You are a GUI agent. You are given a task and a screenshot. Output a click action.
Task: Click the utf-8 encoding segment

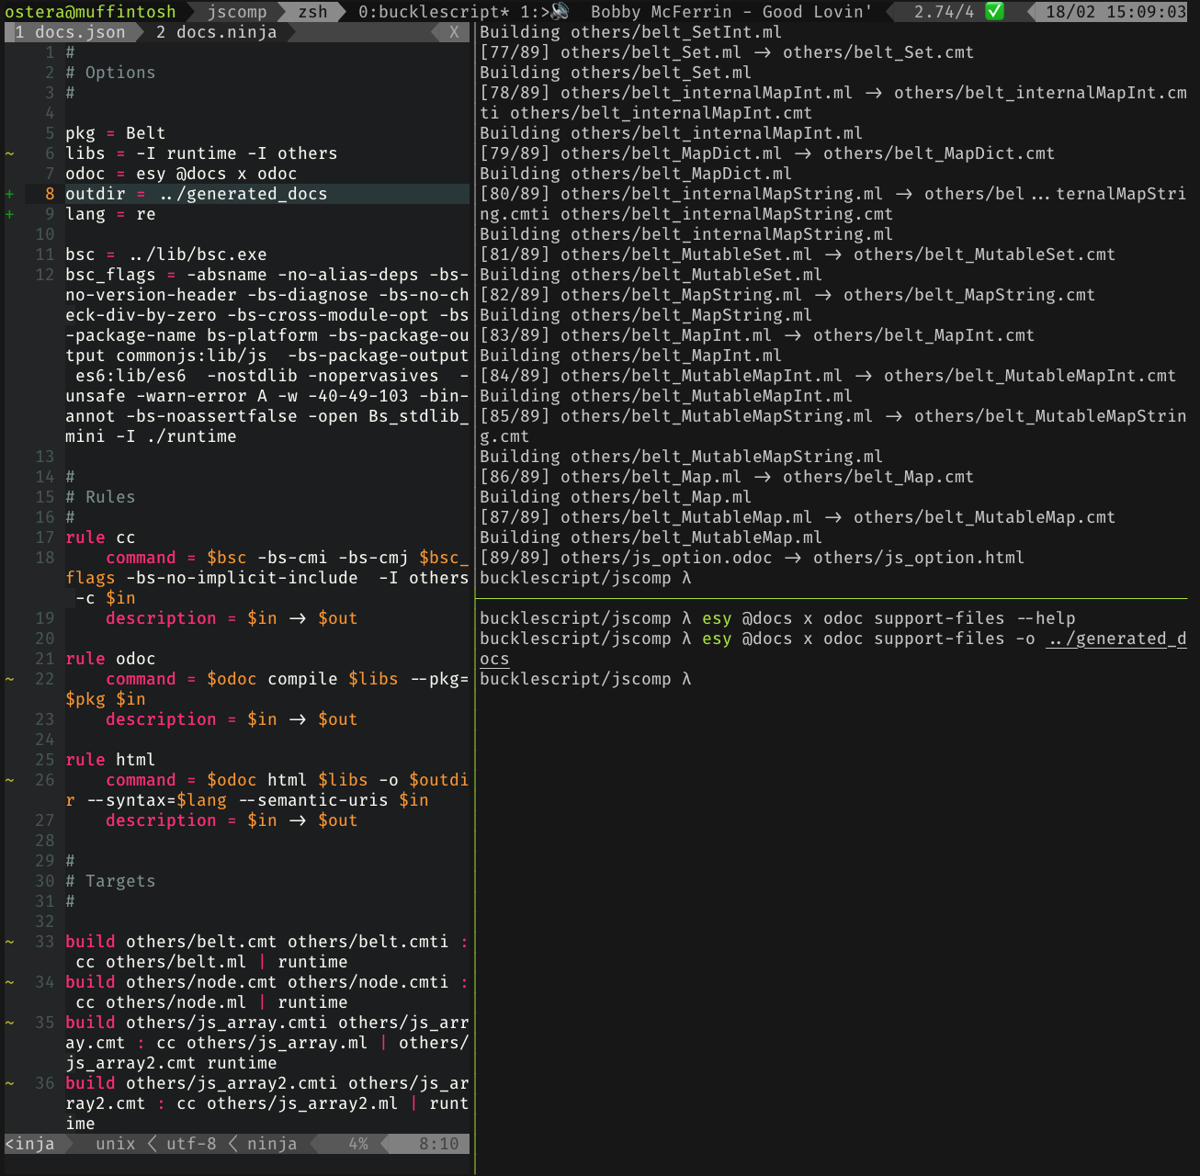point(190,1143)
